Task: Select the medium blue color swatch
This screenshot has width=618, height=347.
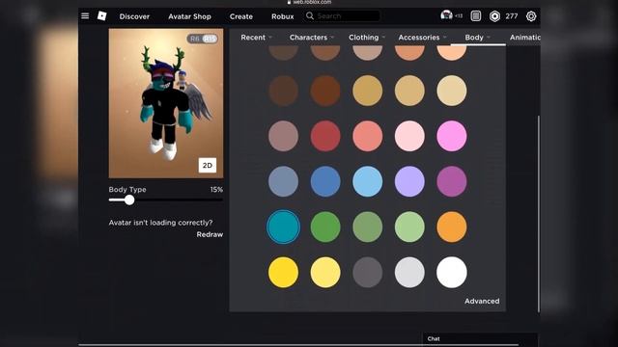Action: coord(325,181)
